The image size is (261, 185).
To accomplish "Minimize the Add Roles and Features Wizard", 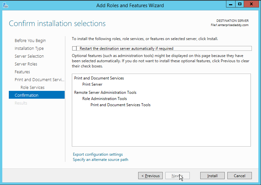I will 231,4.
